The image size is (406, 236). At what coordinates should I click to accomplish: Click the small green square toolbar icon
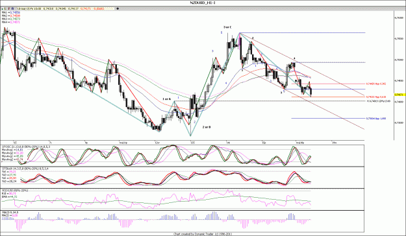[2, 9]
